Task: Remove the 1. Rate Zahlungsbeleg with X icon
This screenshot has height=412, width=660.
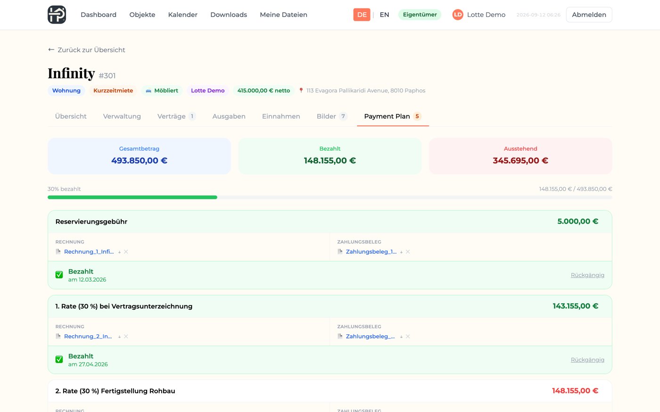Action: coord(408,337)
